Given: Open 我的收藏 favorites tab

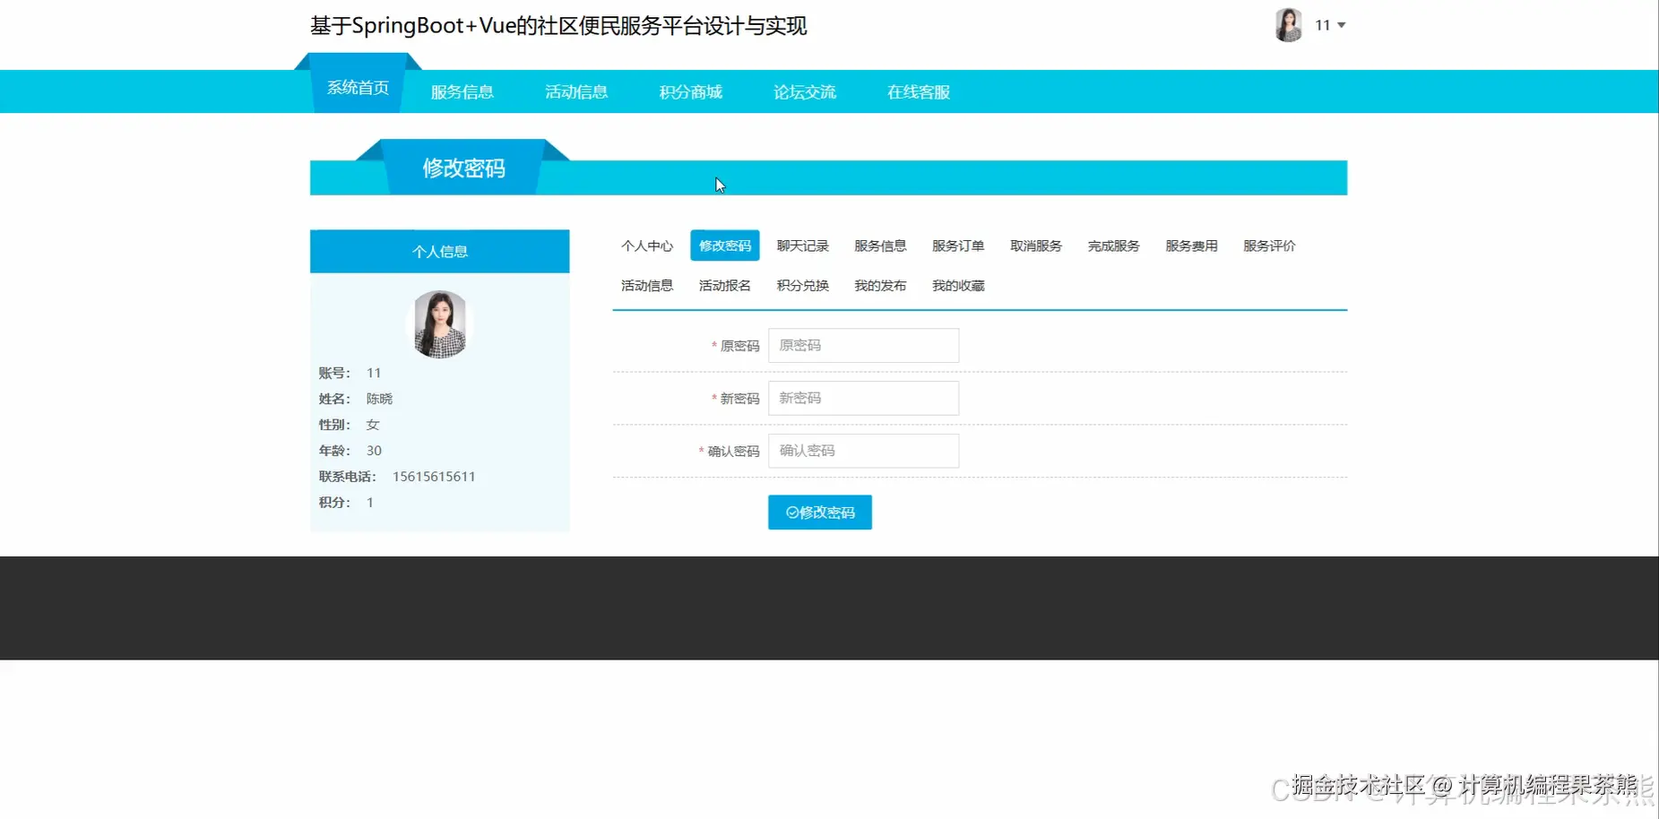Looking at the screenshot, I should pyautogui.click(x=957, y=285).
